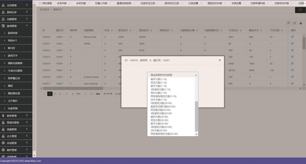Sort by the 库存金币 column header

(123, 30)
